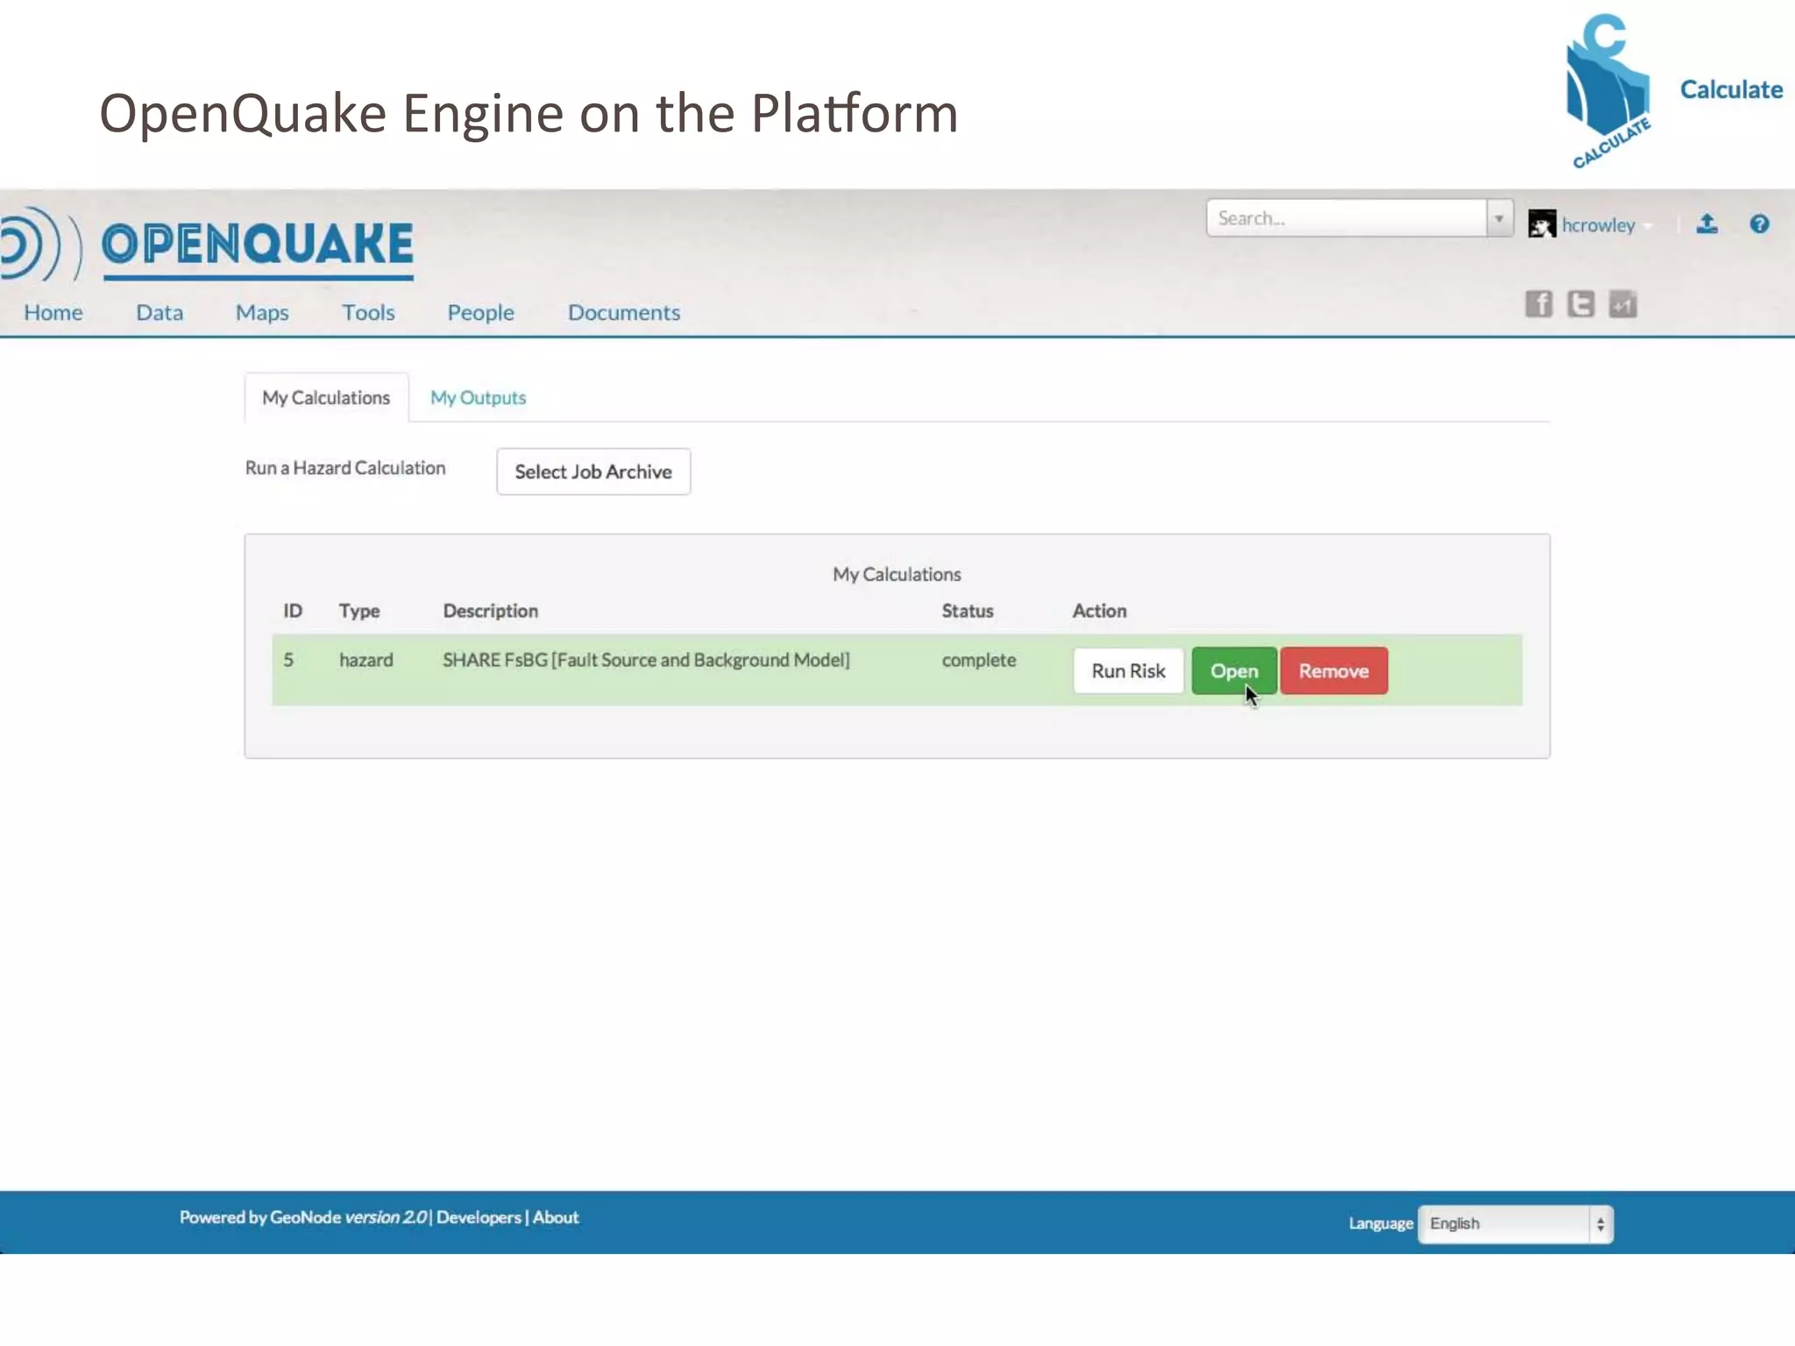
Task: Open the Language English selector
Action: (x=1515, y=1223)
